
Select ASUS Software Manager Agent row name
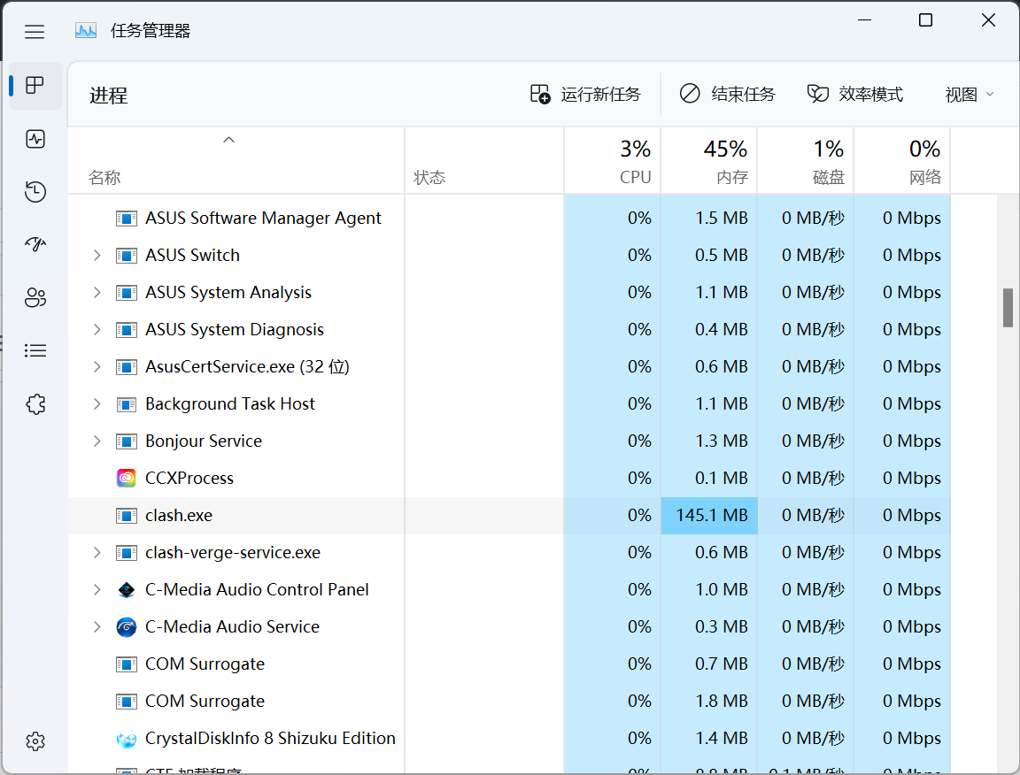[x=263, y=219]
